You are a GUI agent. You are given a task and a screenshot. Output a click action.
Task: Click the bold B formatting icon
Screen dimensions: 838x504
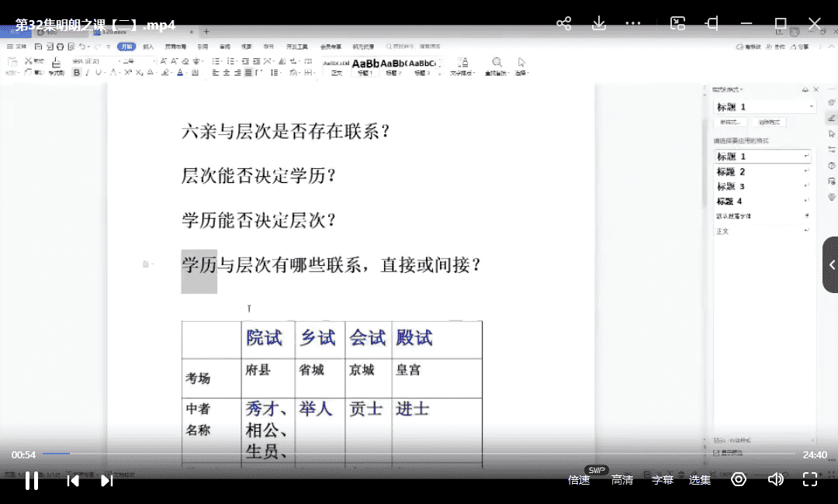(x=76, y=73)
